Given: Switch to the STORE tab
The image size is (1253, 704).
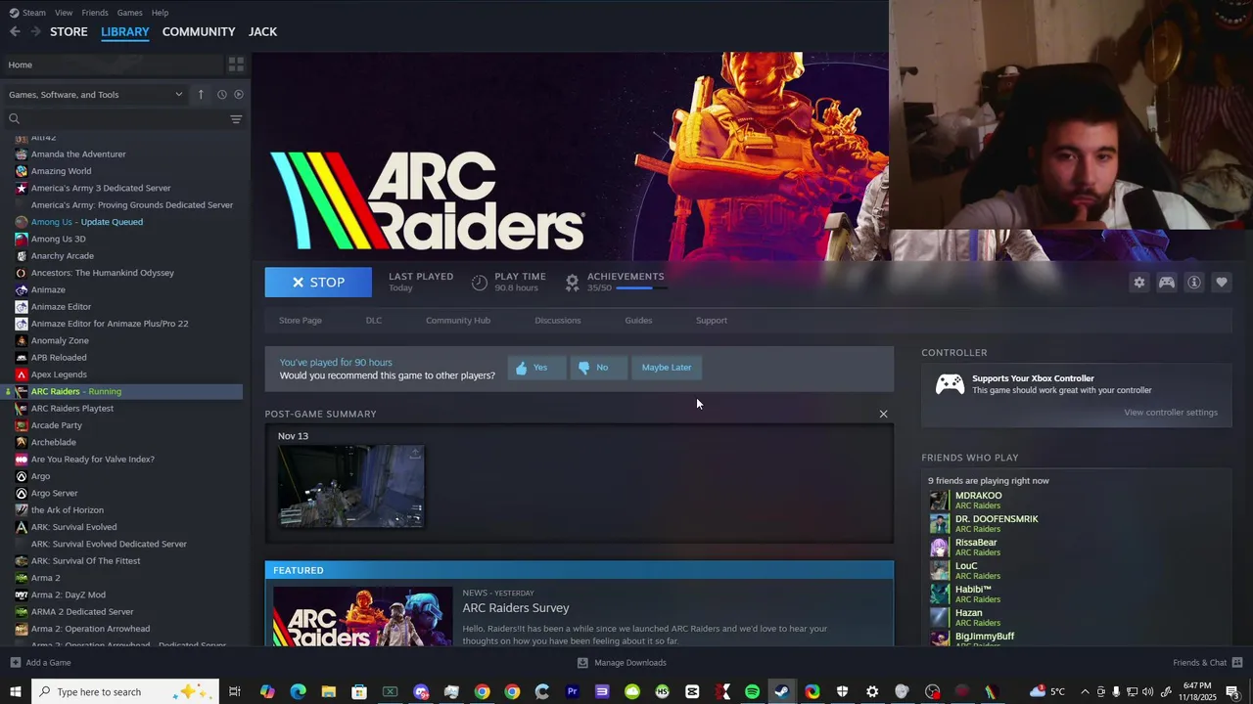Looking at the screenshot, I should 69,32.
